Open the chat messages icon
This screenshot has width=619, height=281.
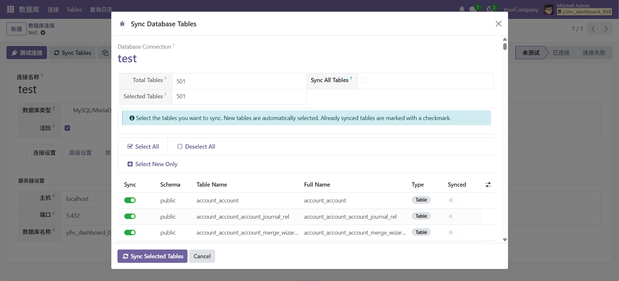point(473,9)
